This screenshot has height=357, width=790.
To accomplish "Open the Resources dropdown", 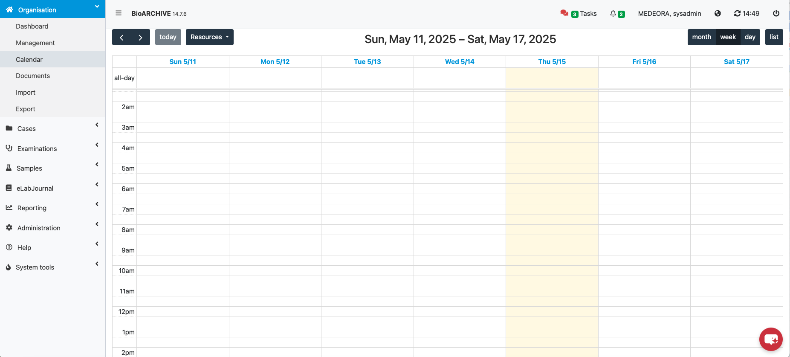I will [x=209, y=37].
